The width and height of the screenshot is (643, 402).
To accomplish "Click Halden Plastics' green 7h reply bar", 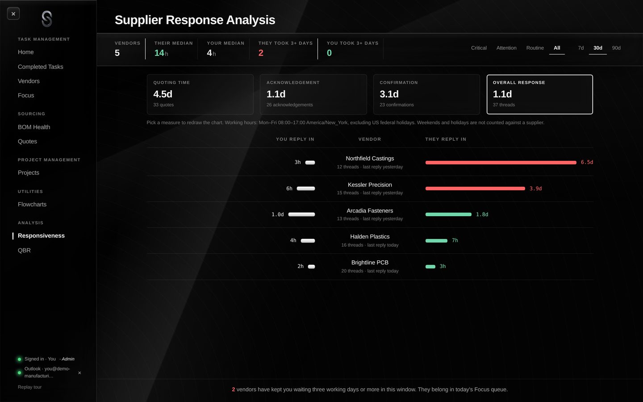I will coord(436,240).
